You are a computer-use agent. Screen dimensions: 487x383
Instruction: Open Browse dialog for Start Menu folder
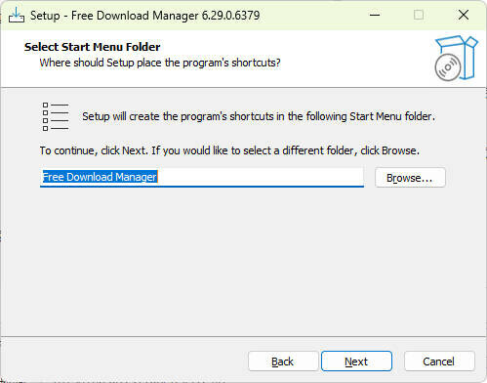pyautogui.click(x=410, y=178)
